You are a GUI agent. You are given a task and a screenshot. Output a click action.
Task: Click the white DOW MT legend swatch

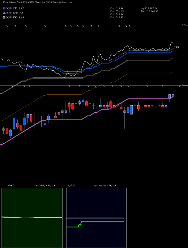coord(4,13)
